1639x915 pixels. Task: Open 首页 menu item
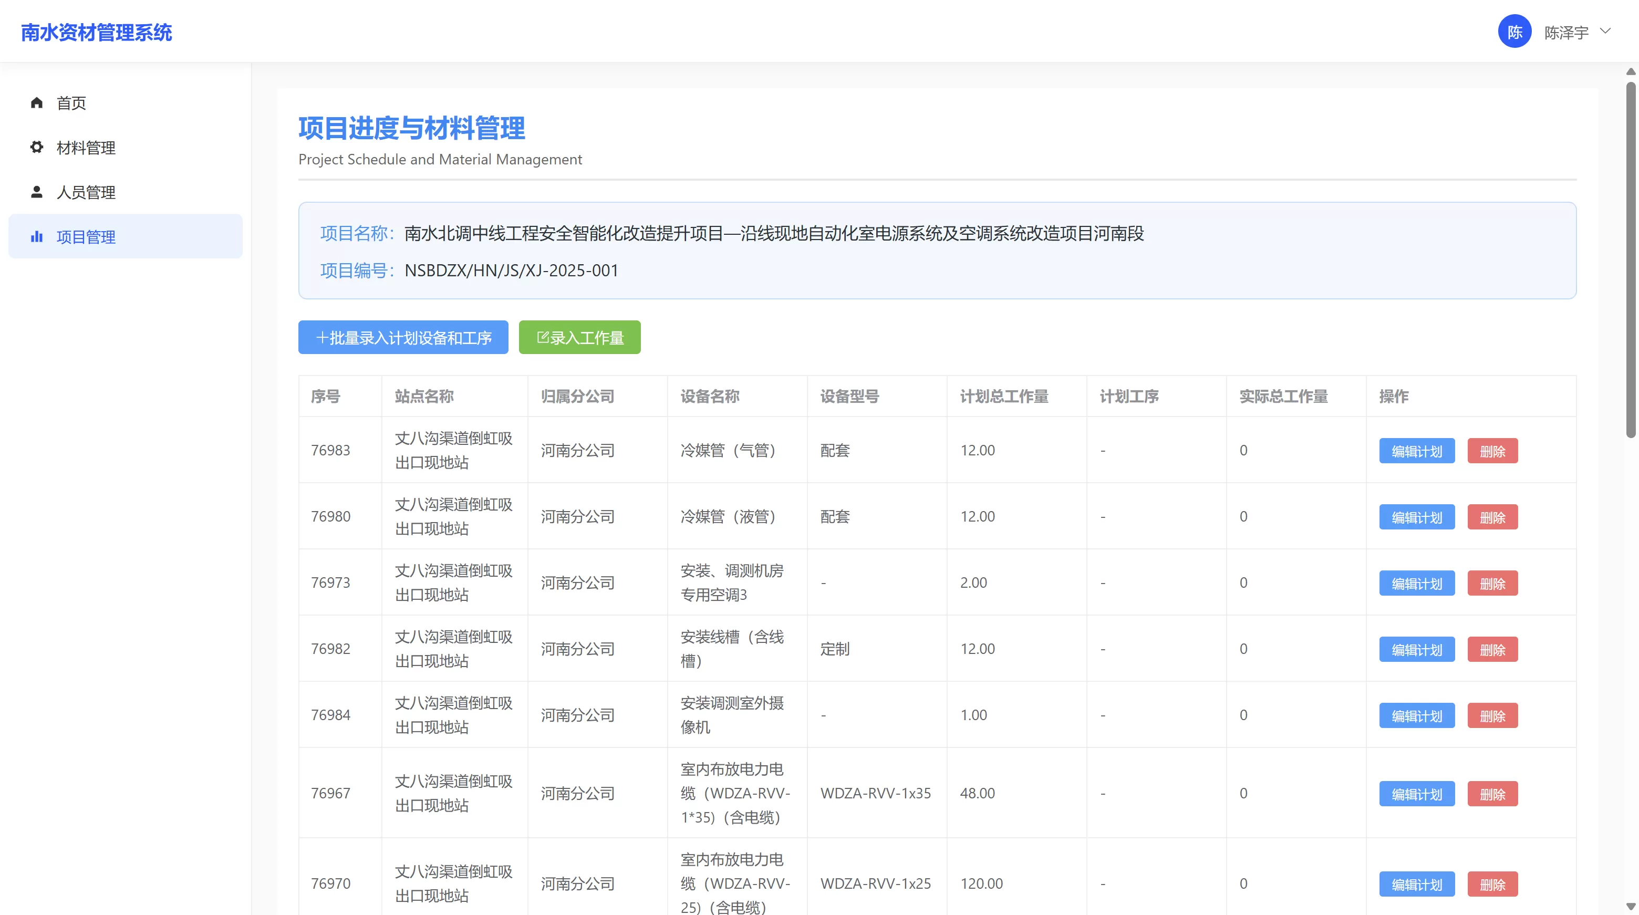(x=71, y=103)
